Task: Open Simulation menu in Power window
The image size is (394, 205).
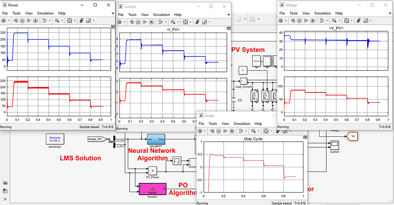Action: pos(45,13)
